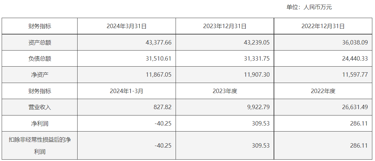
Task: Select the 资产总额 row label
Action: point(40,43)
